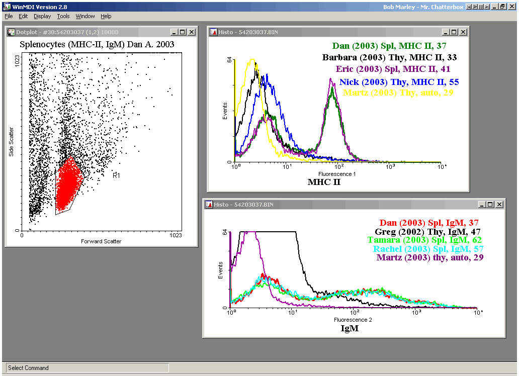Click the MHC II Histo window icon
This screenshot has height=376, width=519.
click(x=213, y=32)
